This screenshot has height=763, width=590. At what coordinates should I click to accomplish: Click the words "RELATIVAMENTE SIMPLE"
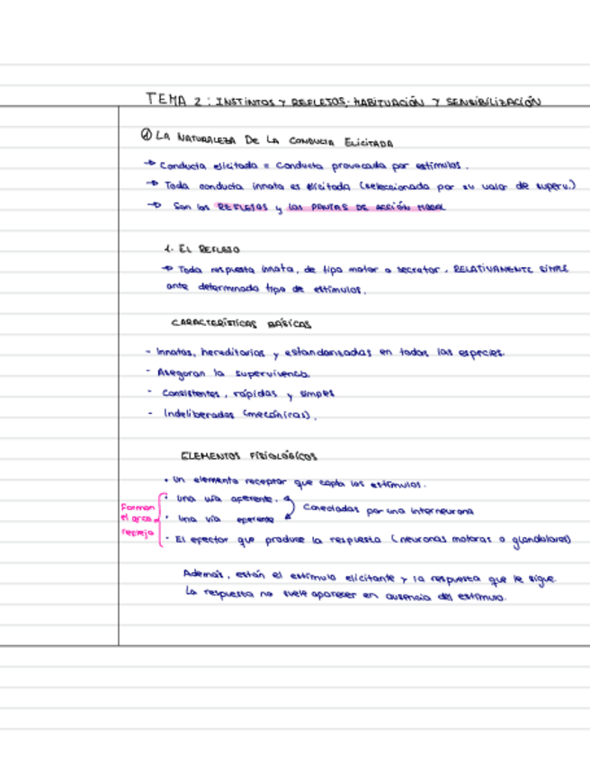[510, 269]
